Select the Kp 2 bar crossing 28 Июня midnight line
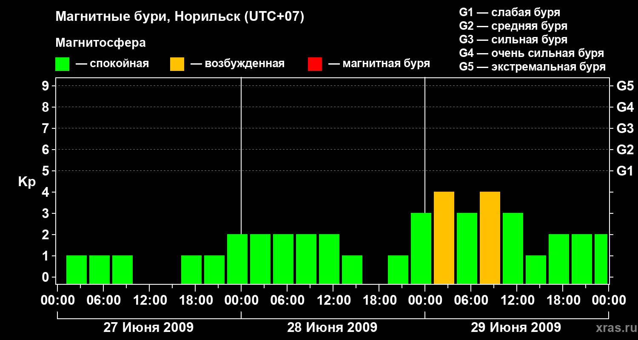The image size is (638, 340). pyautogui.click(x=237, y=259)
